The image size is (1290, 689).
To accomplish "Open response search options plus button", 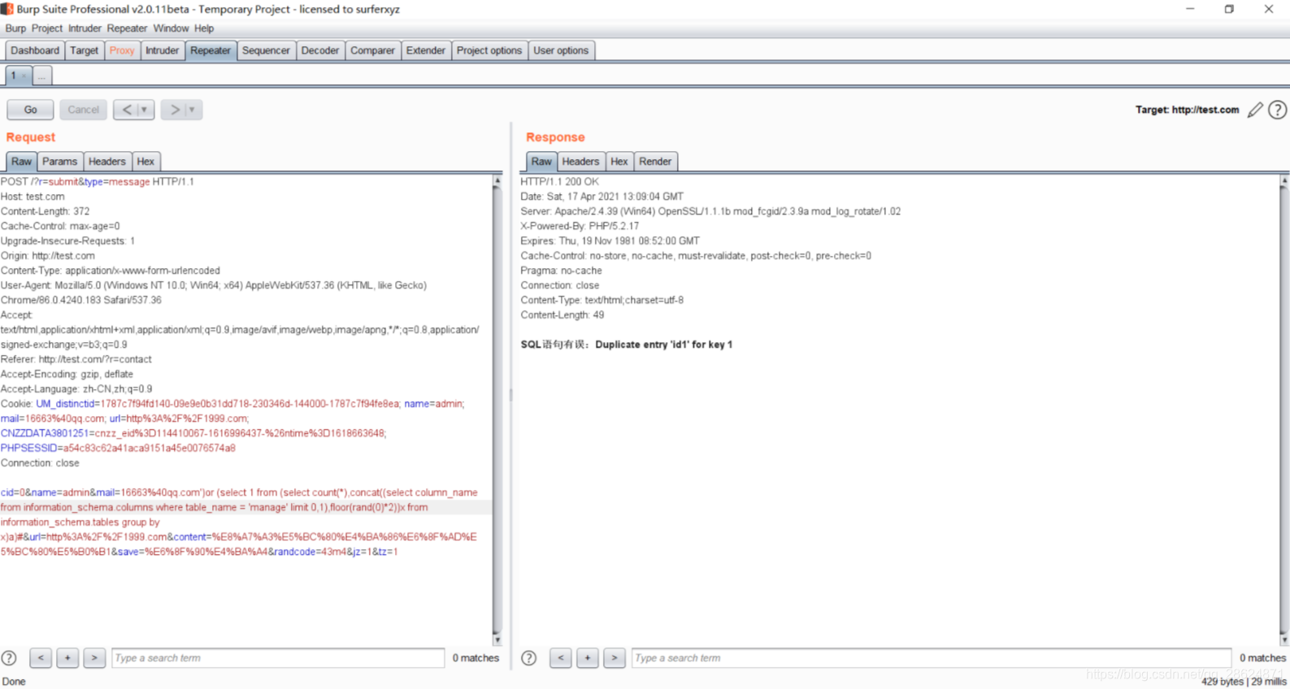I will click(587, 658).
